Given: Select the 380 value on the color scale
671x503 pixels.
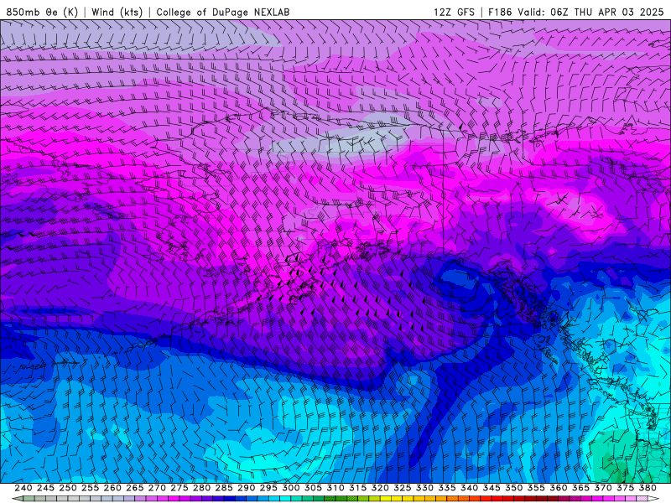Looking at the screenshot, I should [648, 488].
